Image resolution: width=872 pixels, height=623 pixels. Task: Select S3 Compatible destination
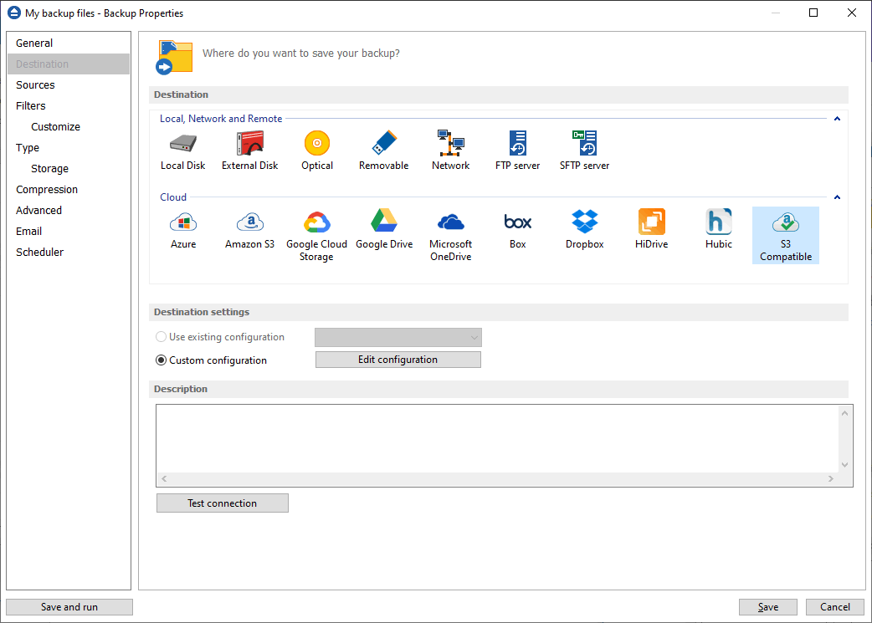[786, 236]
